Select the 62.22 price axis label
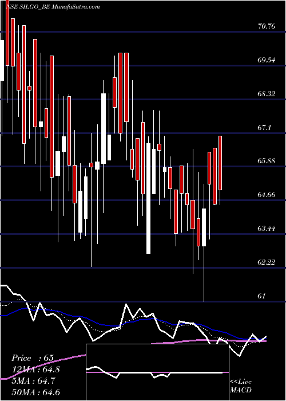The image size is (286, 401). click(x=267, y=262)
